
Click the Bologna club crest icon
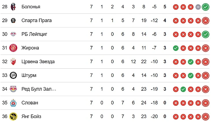click(x=13, y=7)
